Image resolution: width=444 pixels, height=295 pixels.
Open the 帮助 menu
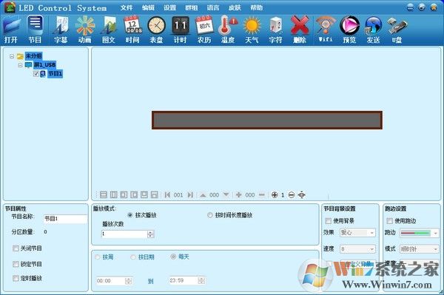(x=257, y=7)
